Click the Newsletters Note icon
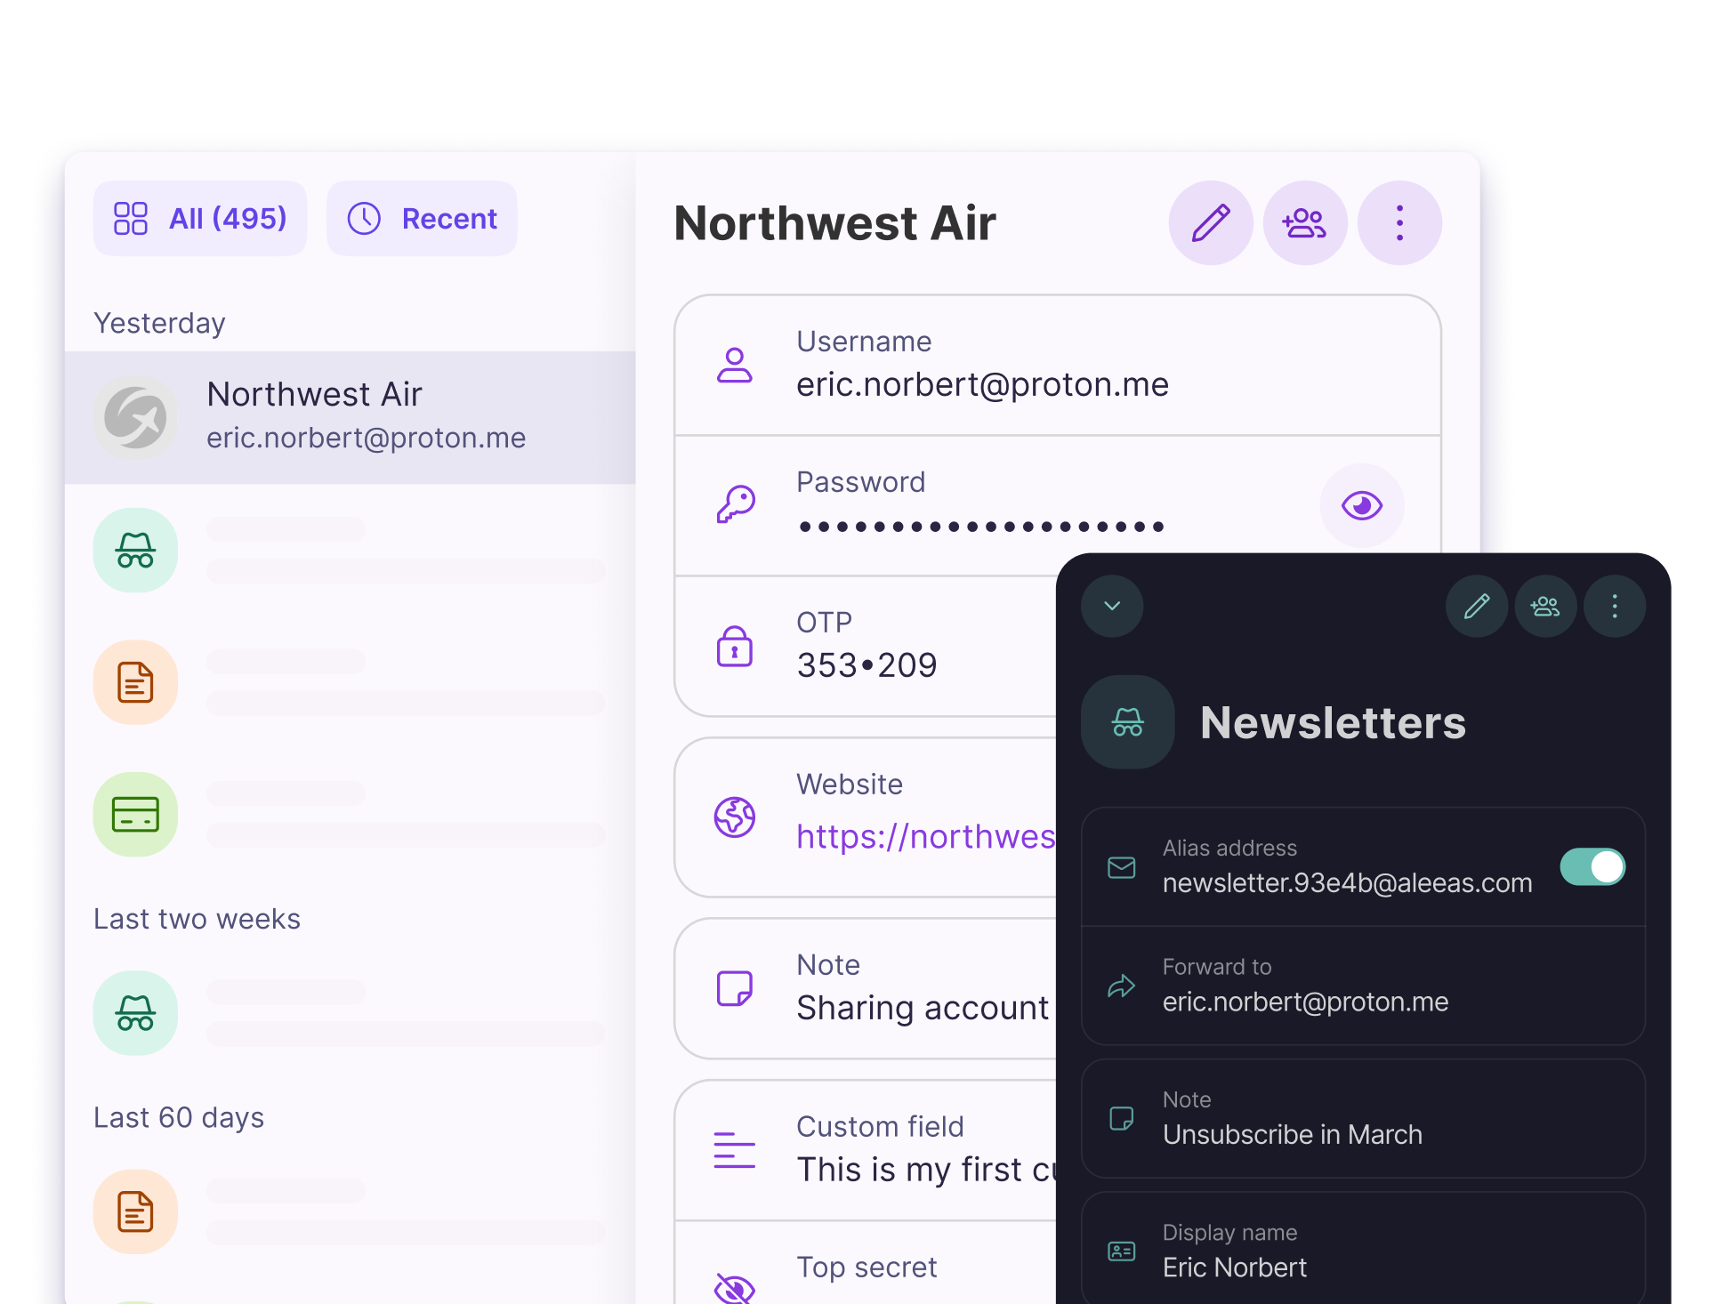This screenshot has width=1733, height=1304. [x=1121, y=1119]
